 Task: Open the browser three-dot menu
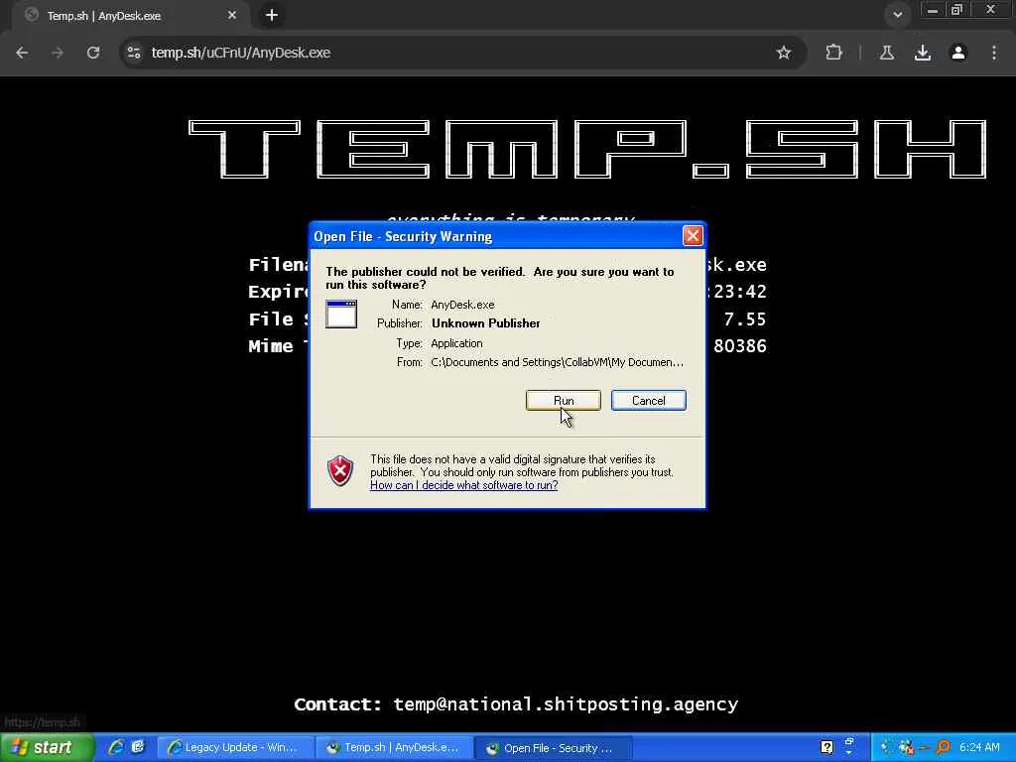(994, 53)
